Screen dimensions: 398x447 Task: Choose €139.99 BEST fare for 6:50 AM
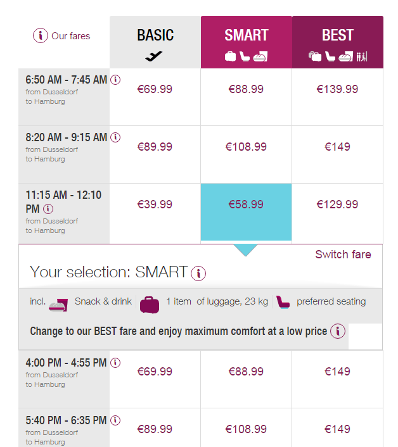(x=337, y=89)
